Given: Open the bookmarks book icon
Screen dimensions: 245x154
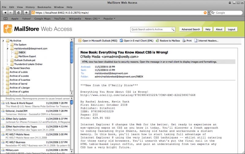Looking at the screenshot, I should [x=6, y=19].
